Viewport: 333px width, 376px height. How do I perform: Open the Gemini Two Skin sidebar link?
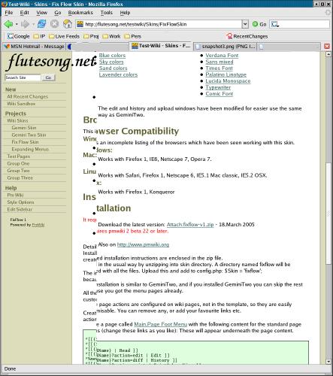tap(29, 135)
